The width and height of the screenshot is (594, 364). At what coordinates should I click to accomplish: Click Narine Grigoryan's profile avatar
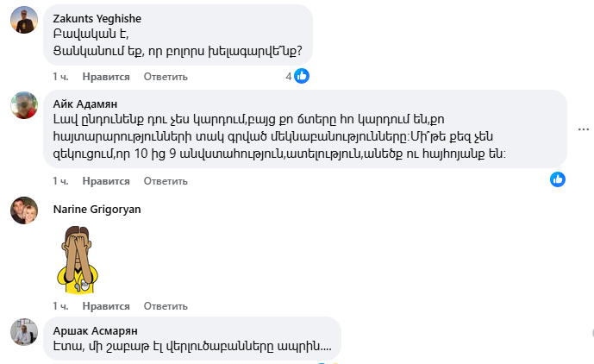point(23,210)
